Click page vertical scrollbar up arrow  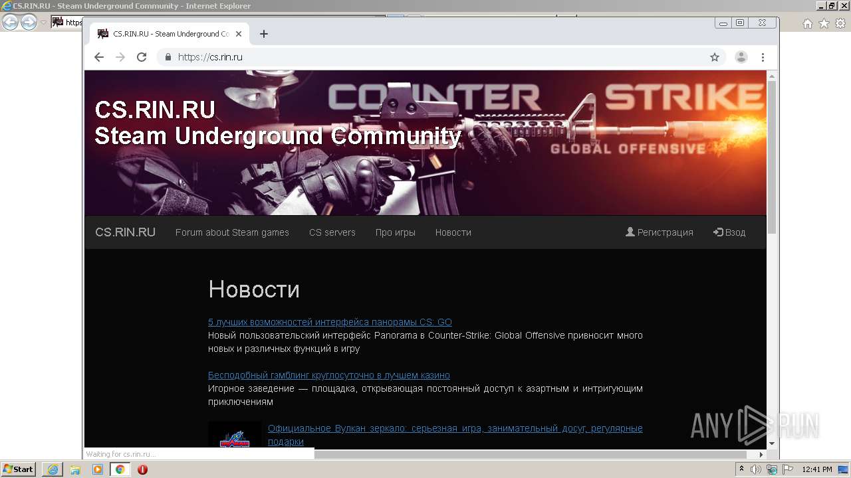[772, 76]
